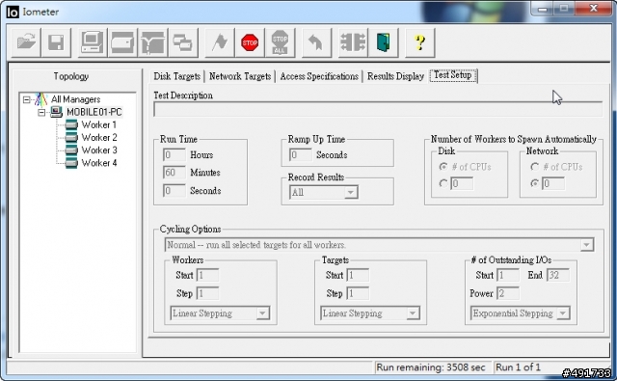Click 'Run remaining: 3508 sec' status text
Image resolution: width=617 pixels, height=381 pixels.
[x=431, y=367]
